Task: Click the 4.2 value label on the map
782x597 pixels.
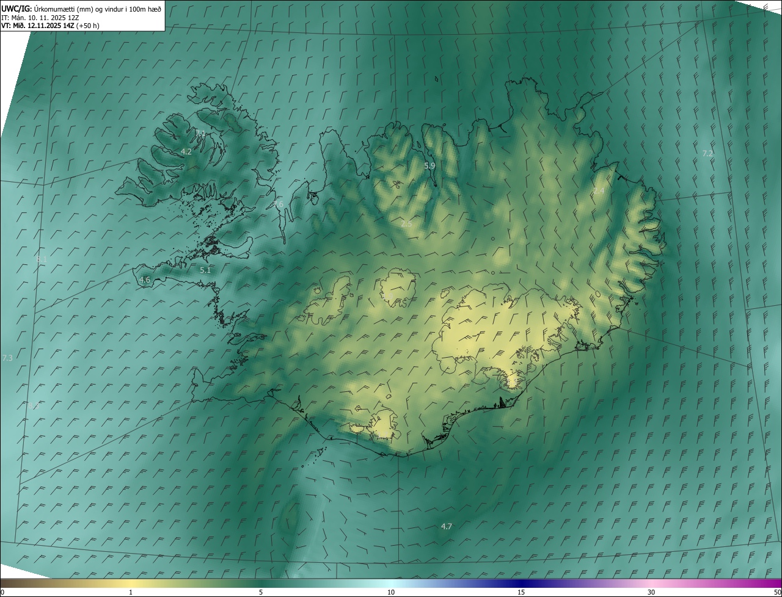Action: (x=186, y=151)
